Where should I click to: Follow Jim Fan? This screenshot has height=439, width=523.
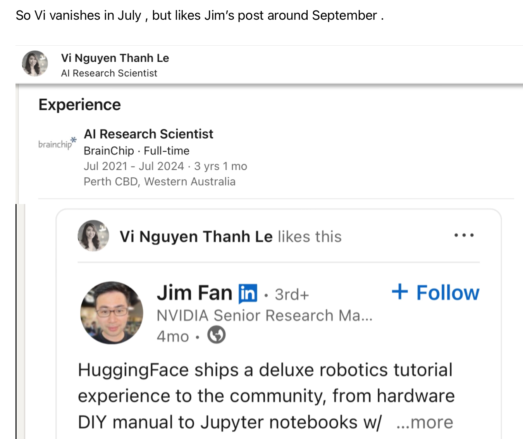click(x=447, y=293)
